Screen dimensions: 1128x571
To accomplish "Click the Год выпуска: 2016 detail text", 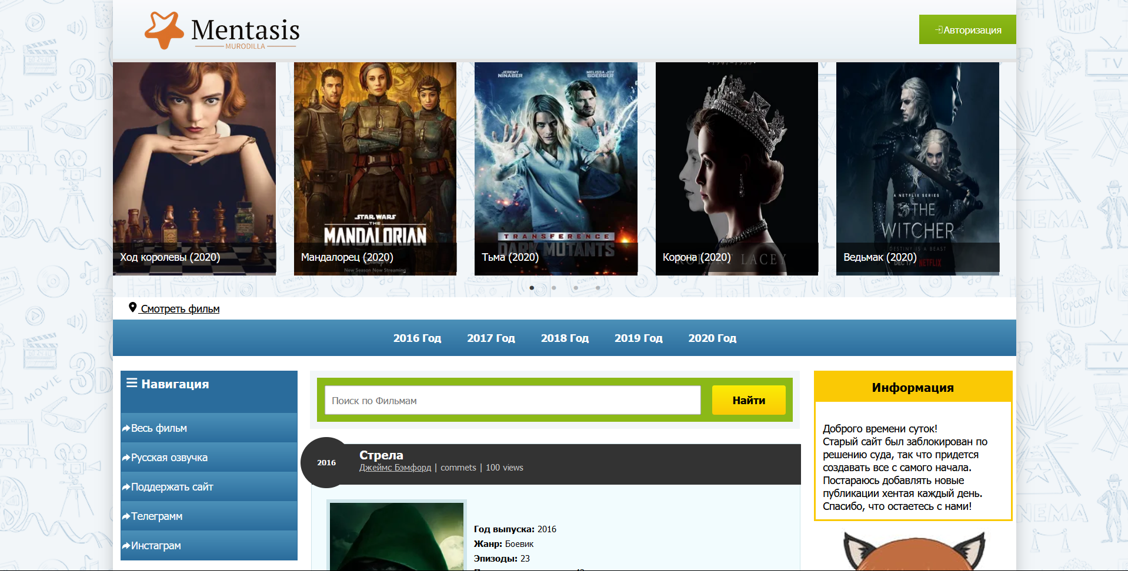I will tap(515, 529).
